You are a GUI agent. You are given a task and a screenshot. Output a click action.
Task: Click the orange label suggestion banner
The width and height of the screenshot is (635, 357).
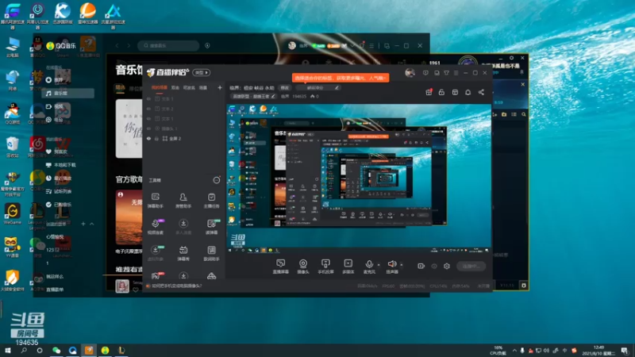[x=341, y=78]
